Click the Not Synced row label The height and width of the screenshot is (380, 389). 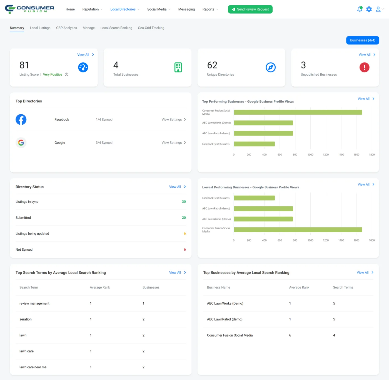[x=24, y=250]
